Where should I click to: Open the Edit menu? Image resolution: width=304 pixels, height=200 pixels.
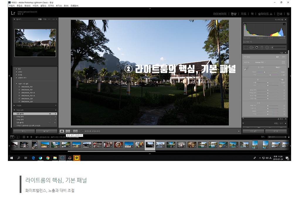coord(20,6)
